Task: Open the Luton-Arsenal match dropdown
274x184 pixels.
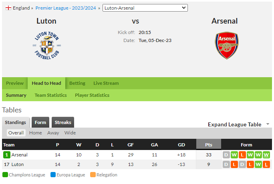Action: [145, 8]
